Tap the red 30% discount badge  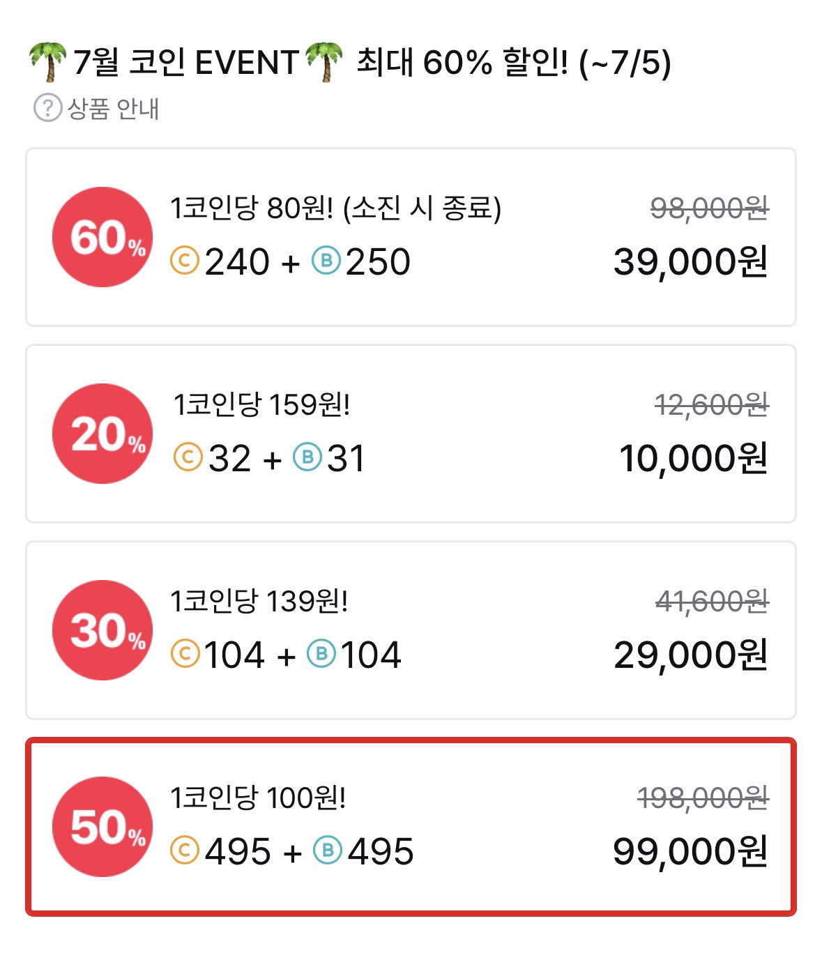coord(102,630)
